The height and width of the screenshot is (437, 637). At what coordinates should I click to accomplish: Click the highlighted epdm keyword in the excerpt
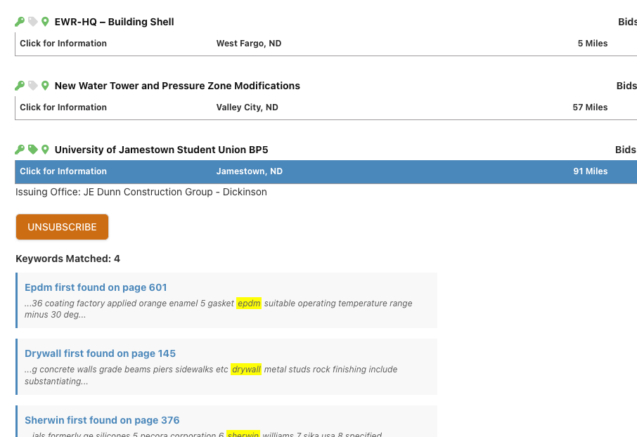click(249, 304)
